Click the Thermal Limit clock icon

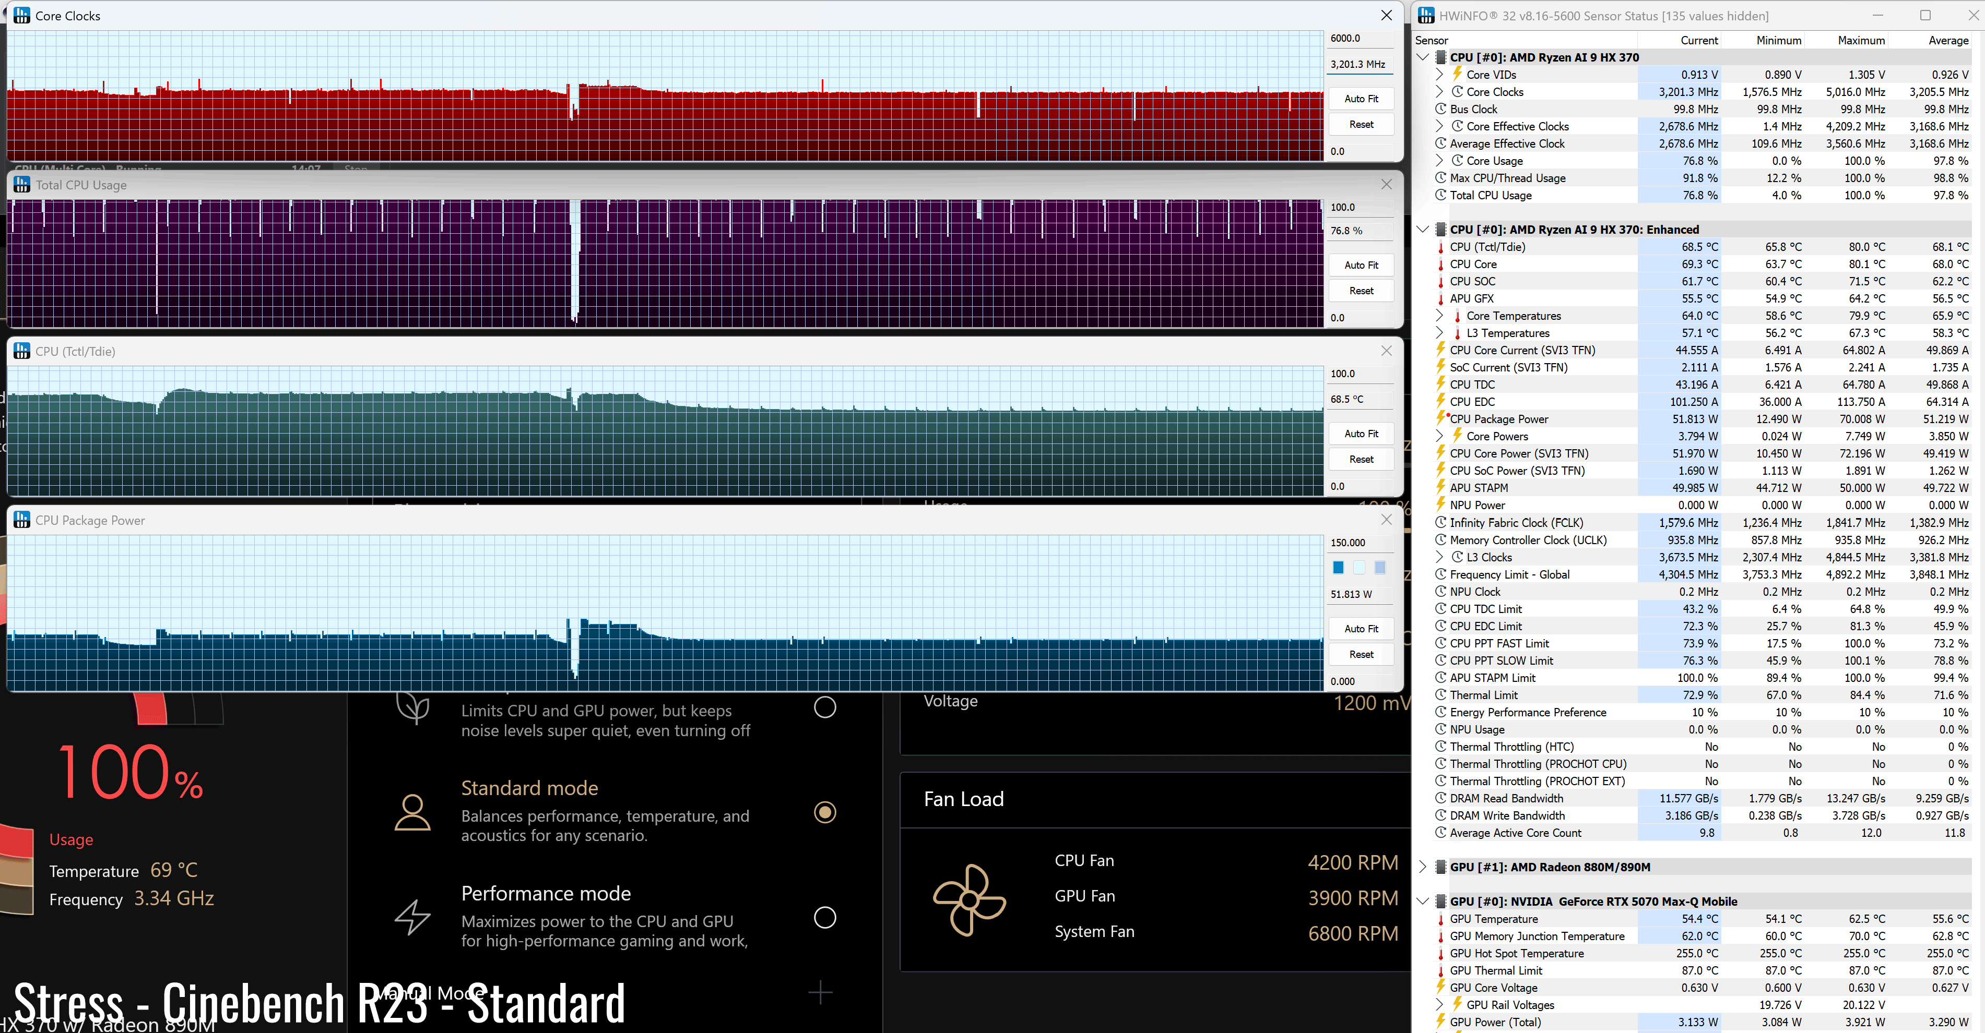point(1440,695)
